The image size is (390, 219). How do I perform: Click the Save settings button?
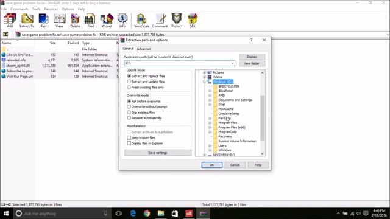pos(158,153)
